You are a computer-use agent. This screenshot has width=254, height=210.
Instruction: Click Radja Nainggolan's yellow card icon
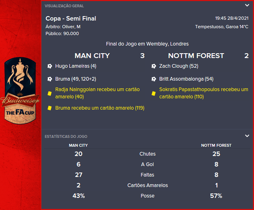coord(50,93)
